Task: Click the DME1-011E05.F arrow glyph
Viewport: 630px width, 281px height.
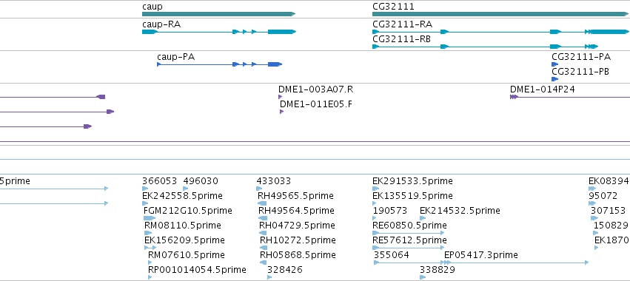Action: [x=281, y=112]
